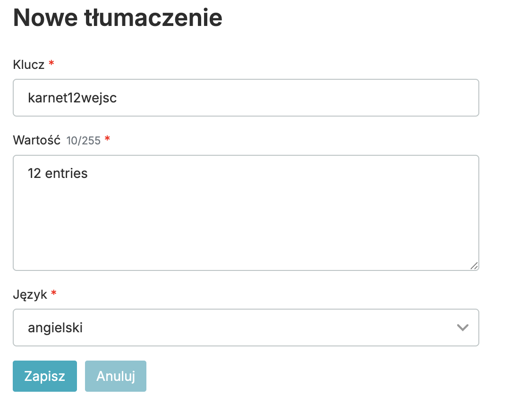Click the number '12' in value text

pyautogui.click(x=34, y=173)
